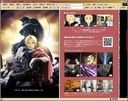
Task: Open the 檔案(F) menu
Action: pyautogui.click(x=5, y=5)
